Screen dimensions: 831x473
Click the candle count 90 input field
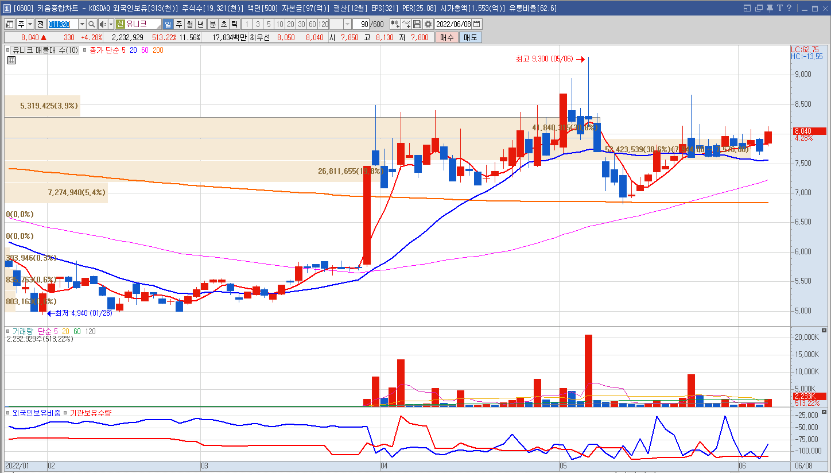coord(362,24)
